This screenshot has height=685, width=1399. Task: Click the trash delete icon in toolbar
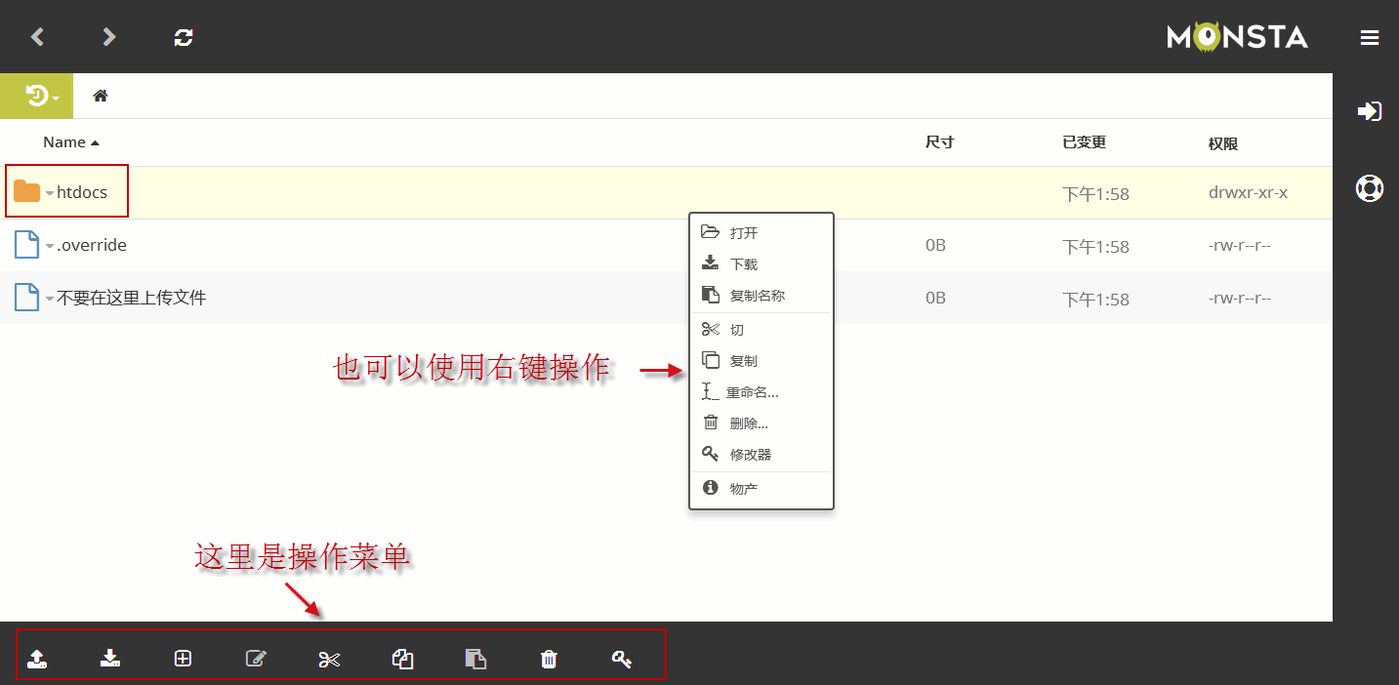point(549,659)
